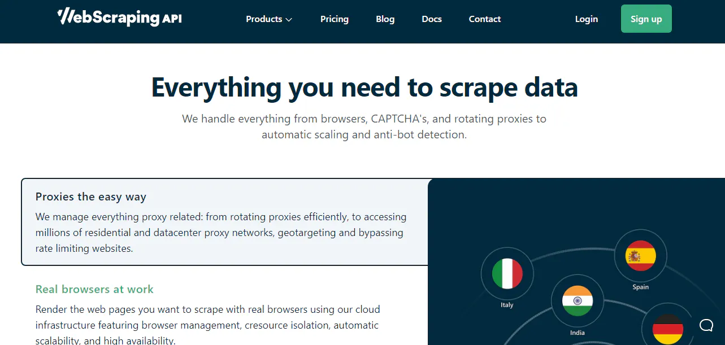Open the Real browsers at work section
The image size is (725, 345).
(x=94, y=289)
